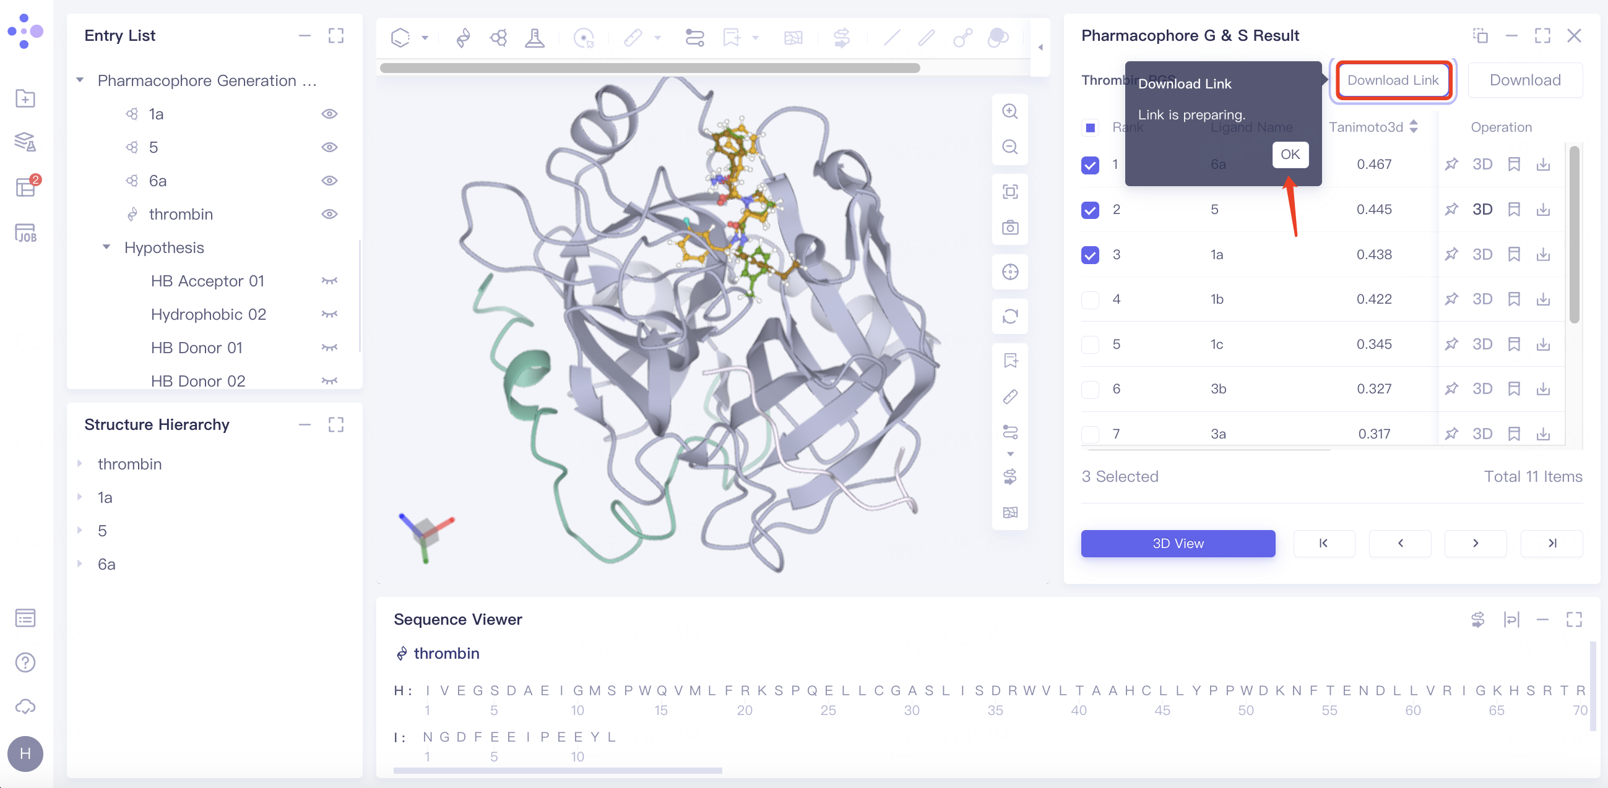Screen dimensions: 1608x788
Task: Open the new project icon in left sidebar
Action: point(25,98)
